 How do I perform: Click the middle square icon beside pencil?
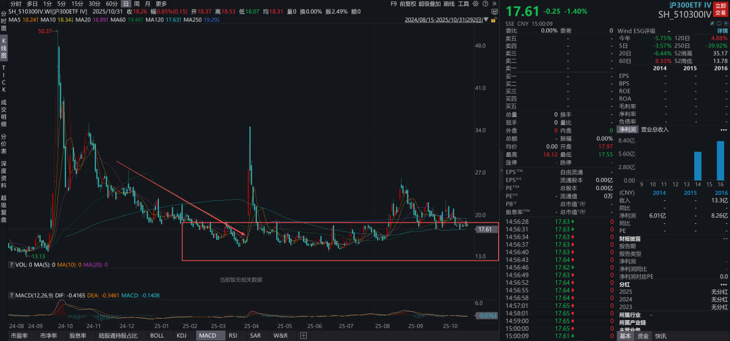click(x=719, y=23)
